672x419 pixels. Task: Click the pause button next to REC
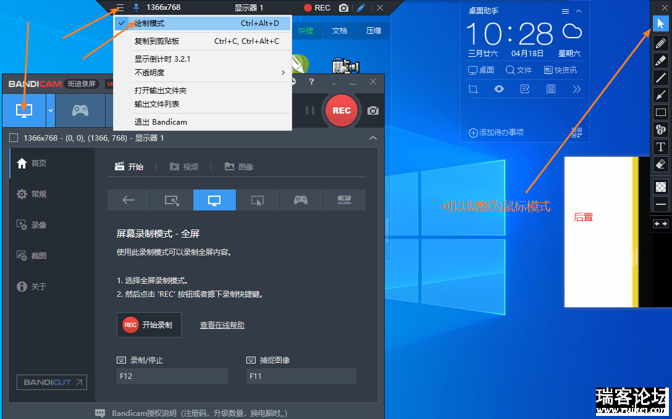[310, 110]
